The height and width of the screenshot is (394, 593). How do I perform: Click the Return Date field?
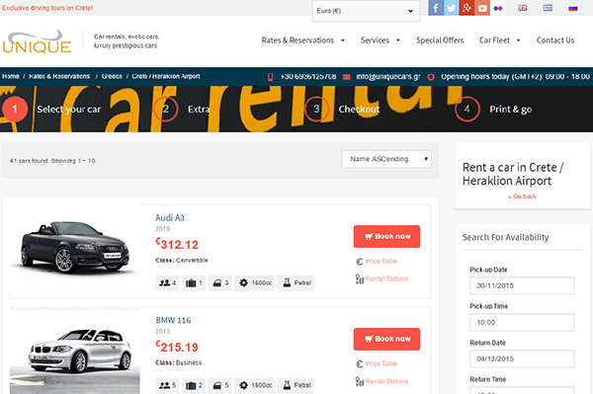tap(522, 359)
